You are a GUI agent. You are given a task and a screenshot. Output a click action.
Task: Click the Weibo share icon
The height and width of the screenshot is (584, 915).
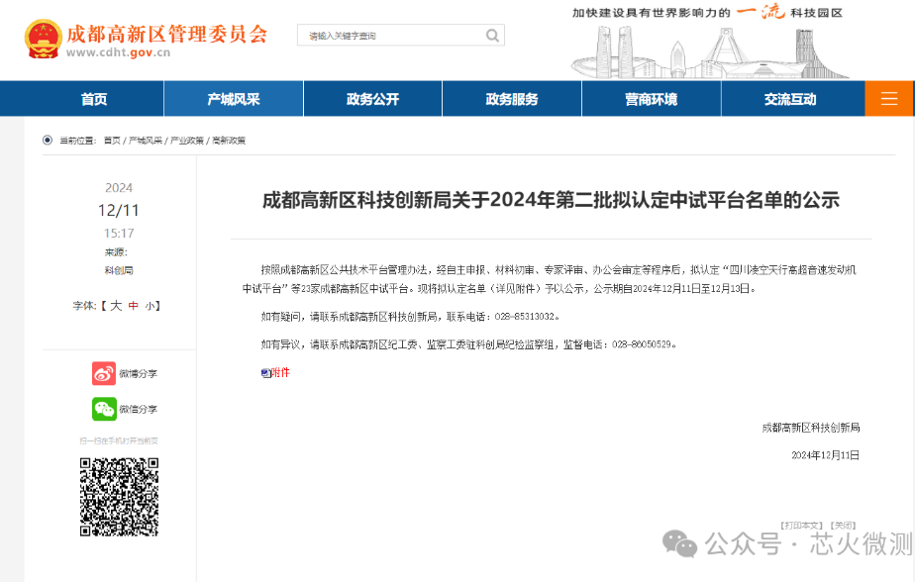click(104, 373)
